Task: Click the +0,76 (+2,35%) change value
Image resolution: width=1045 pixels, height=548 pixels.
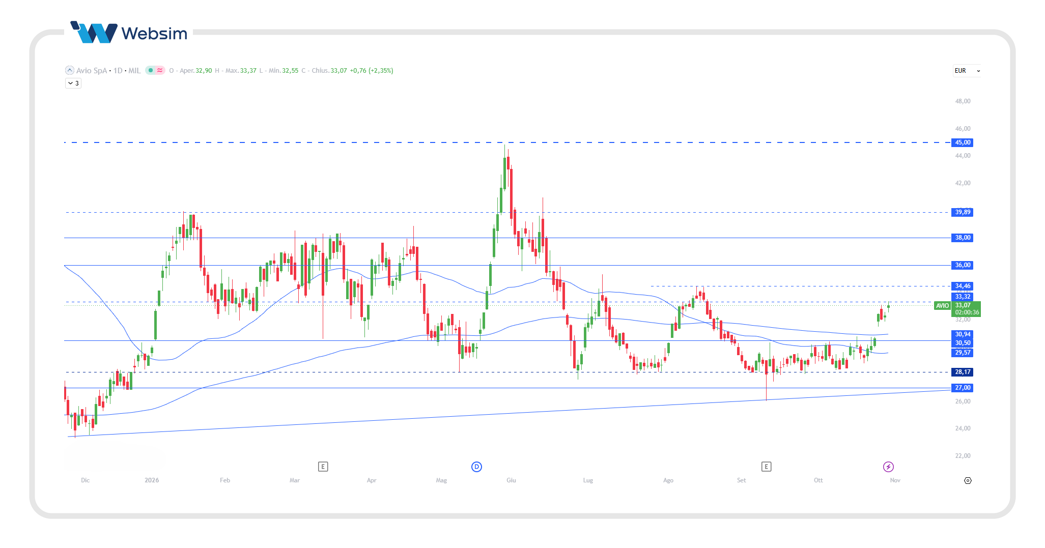Action: pyautogui.click(x=372, y=71)
